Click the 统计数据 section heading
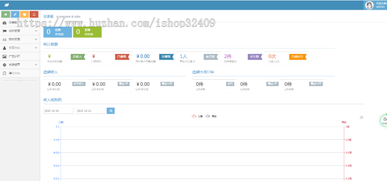387x181 pixels. 51,44
